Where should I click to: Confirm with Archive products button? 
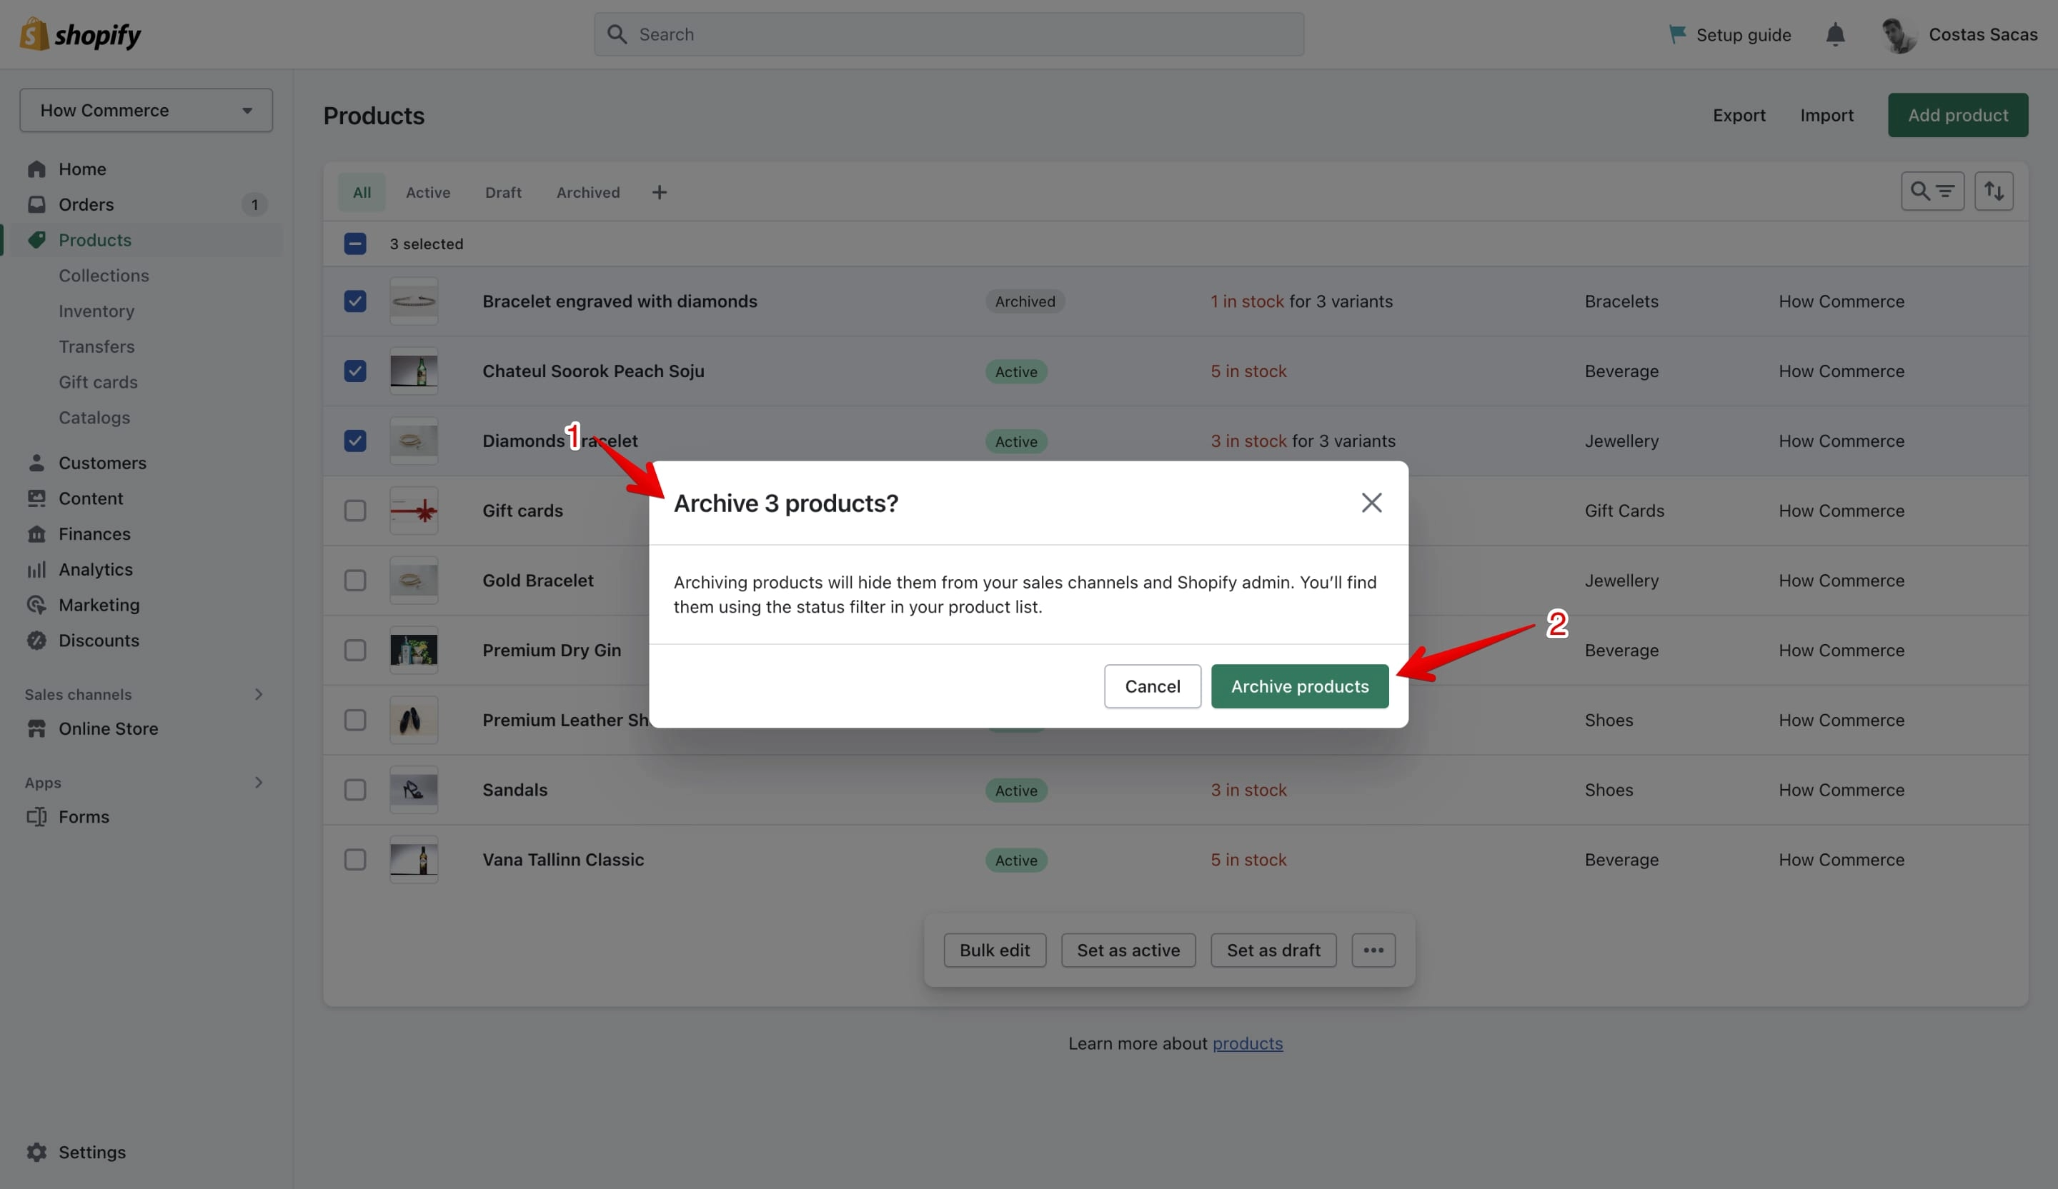point(1299,686)
